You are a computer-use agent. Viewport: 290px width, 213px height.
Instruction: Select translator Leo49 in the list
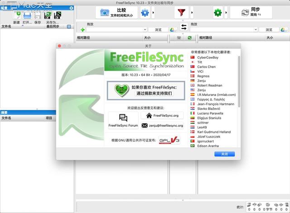pos(202,128)
